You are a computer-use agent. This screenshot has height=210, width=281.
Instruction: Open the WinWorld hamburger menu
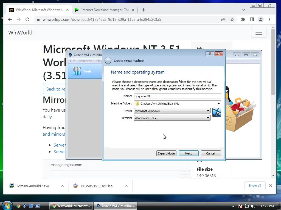coord(258,32)
